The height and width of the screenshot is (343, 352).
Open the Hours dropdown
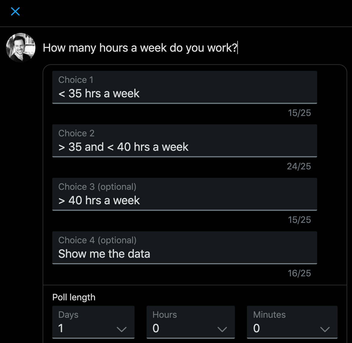191,322
